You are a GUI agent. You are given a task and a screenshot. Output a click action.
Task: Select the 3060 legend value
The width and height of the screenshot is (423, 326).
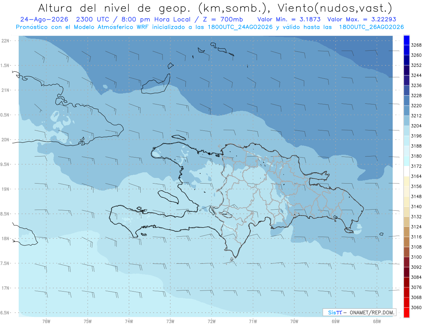coord(416,307)
